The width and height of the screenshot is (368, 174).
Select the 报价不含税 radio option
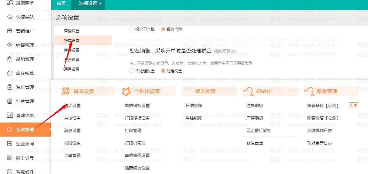pyautogui.click(x=132, y=29)
